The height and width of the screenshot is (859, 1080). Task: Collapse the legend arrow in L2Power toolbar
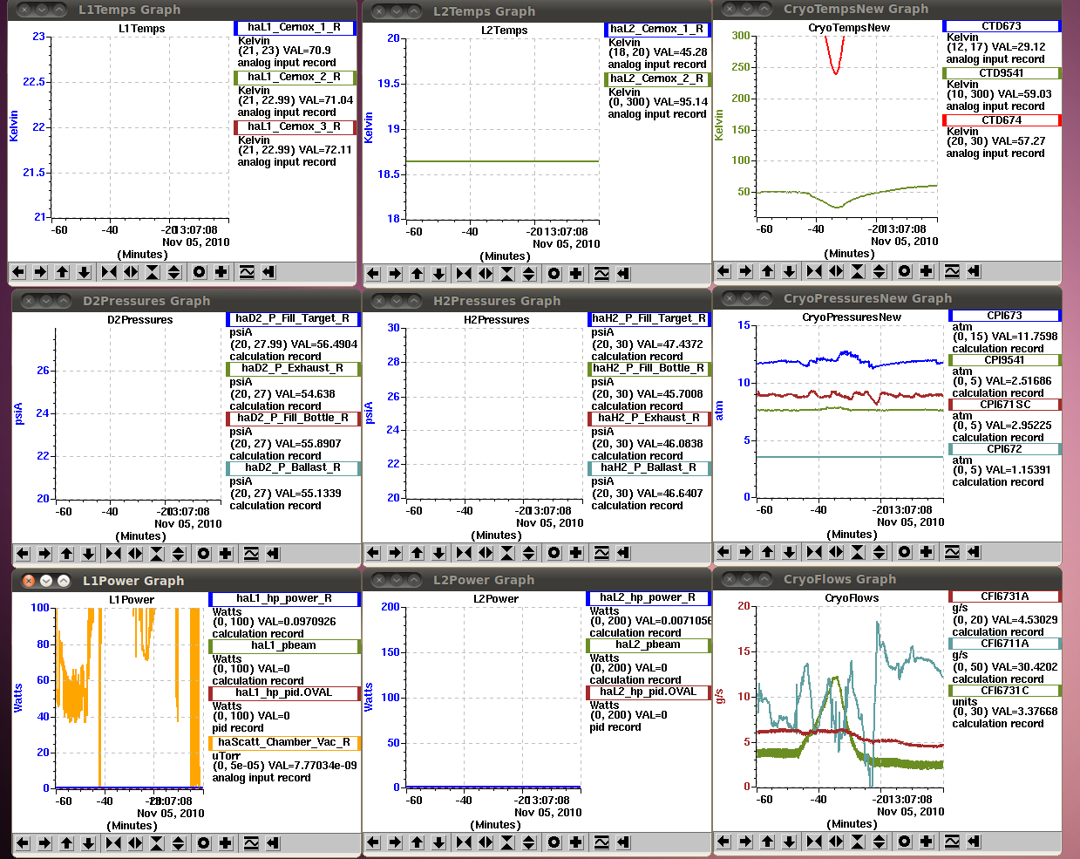(x=623, y=842)
